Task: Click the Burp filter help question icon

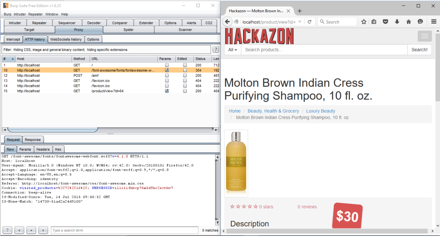Action: point(216,50)
